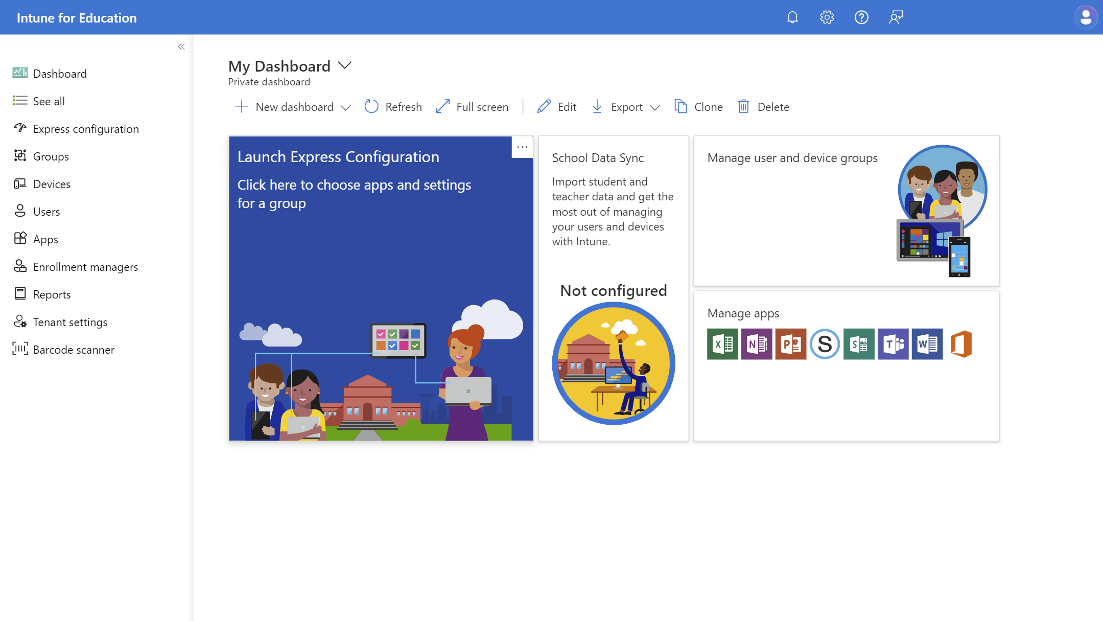This screenshot has height=621, width=1103.
Task: Click the Full screen button
Action: tap(472, 107)
